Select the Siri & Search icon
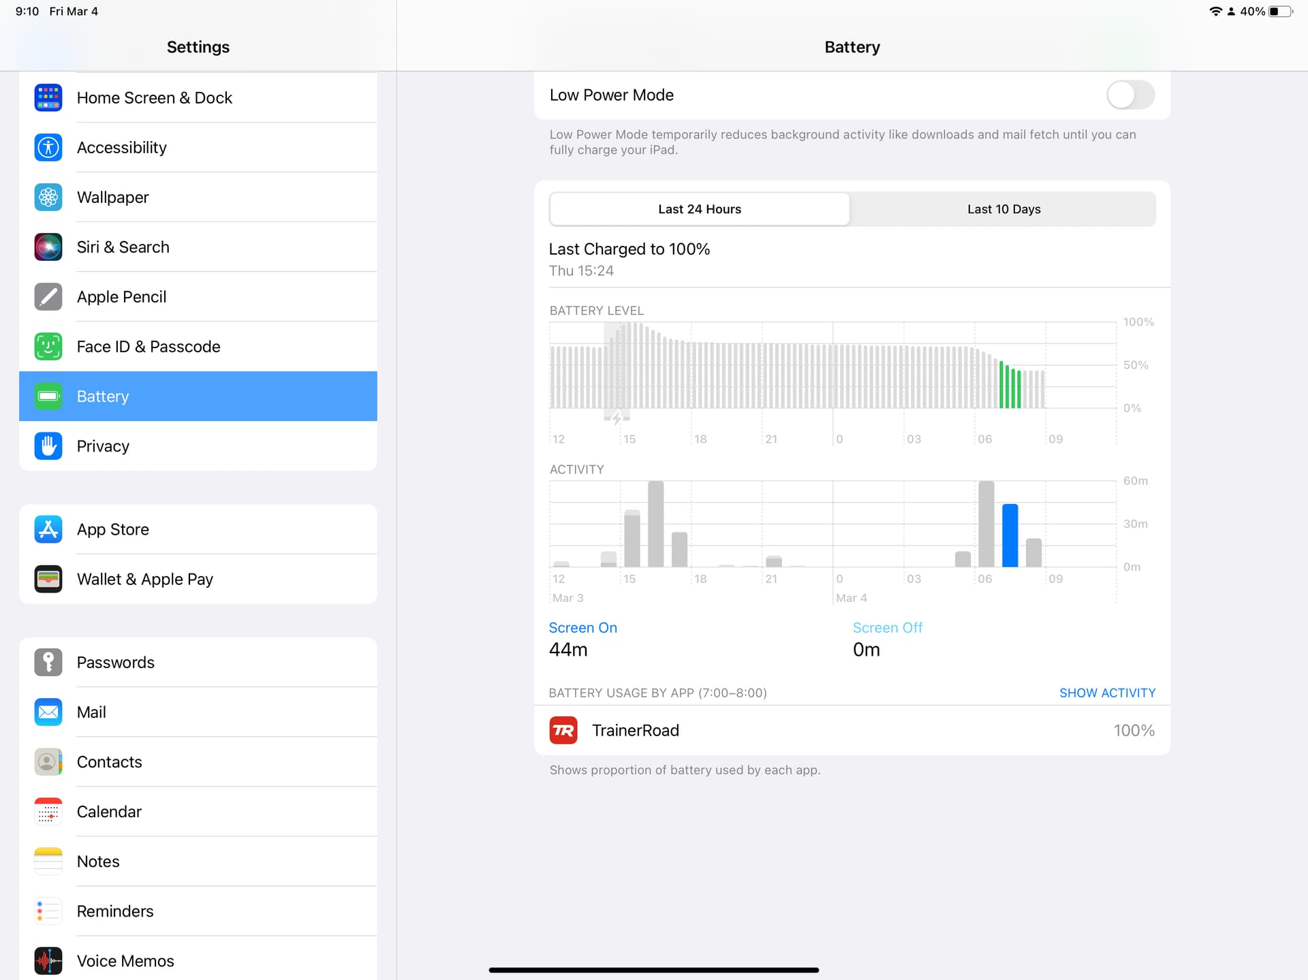 point(48,247)
